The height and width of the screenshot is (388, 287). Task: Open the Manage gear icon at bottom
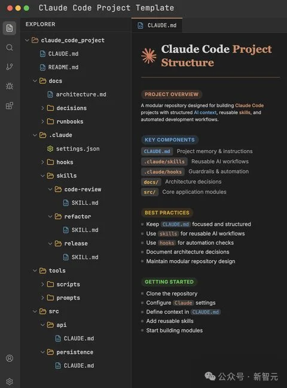10,381
